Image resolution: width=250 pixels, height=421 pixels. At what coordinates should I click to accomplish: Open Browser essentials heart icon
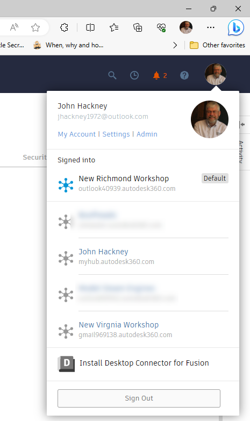pos(161,27)
